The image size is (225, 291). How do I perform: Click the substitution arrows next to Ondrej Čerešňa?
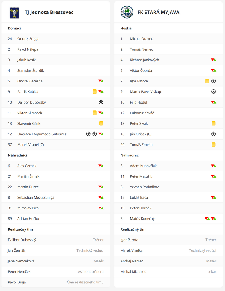tap(101, 81)
